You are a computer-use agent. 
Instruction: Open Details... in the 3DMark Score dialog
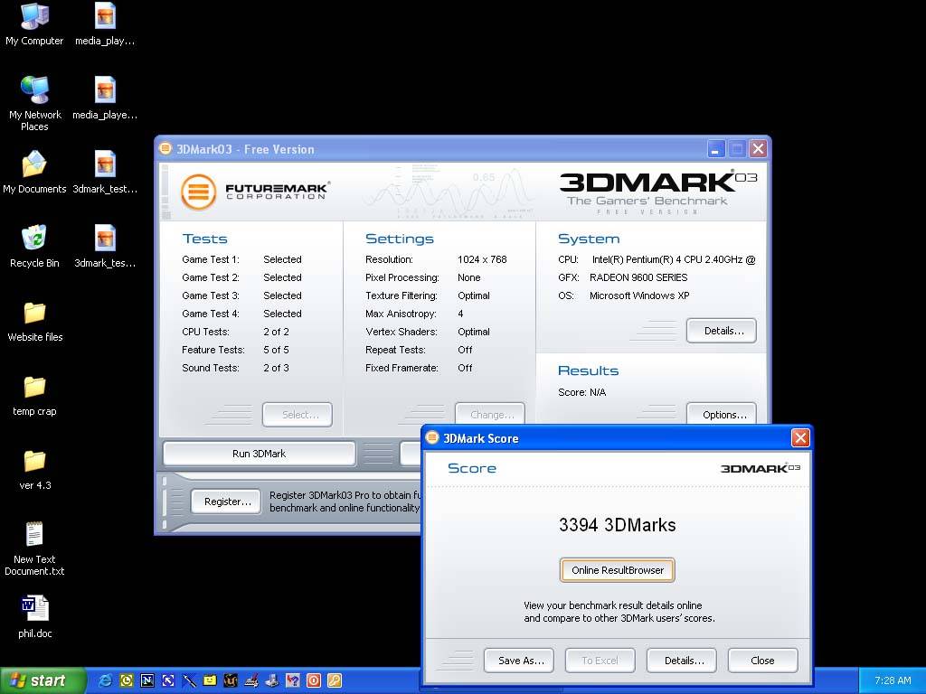[682, 661]
